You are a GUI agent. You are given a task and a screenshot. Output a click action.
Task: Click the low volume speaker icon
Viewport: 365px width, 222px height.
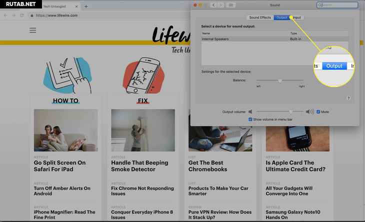point(250,112)
